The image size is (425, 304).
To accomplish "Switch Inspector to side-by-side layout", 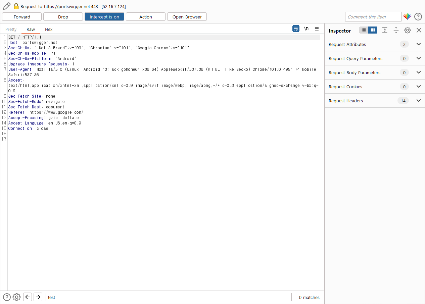I will point(373,30).
